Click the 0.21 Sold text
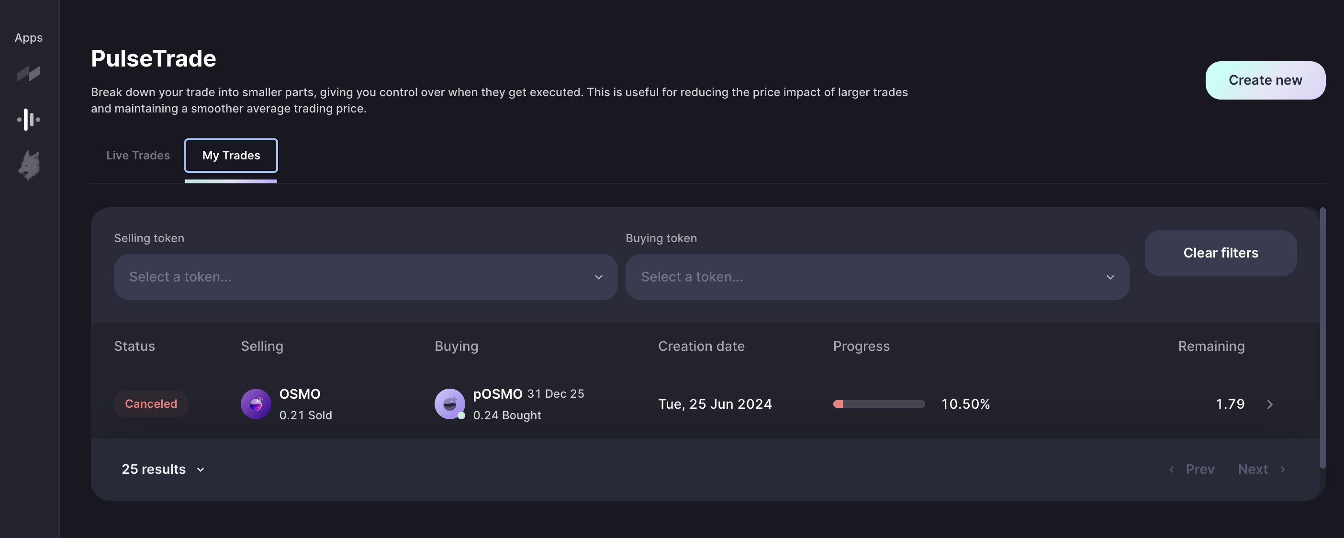The width and height of the screenshot is (1344, 538). [305, 415]
